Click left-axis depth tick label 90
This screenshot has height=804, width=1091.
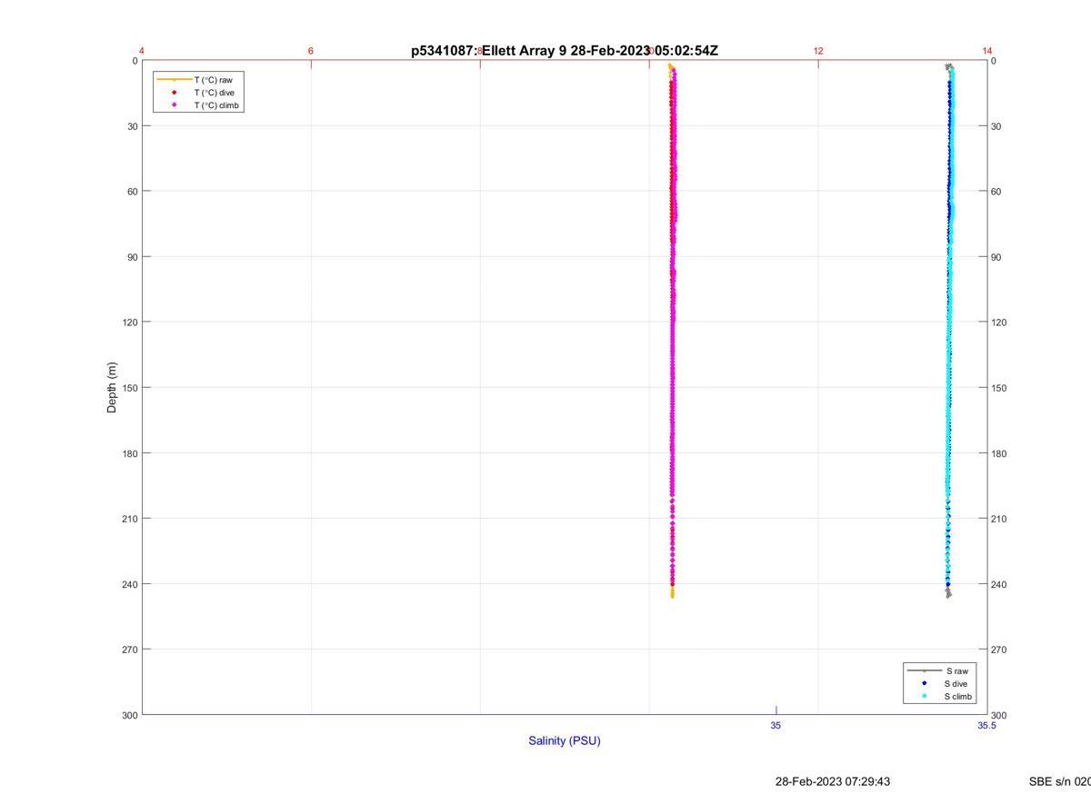(x=132, y=257)
